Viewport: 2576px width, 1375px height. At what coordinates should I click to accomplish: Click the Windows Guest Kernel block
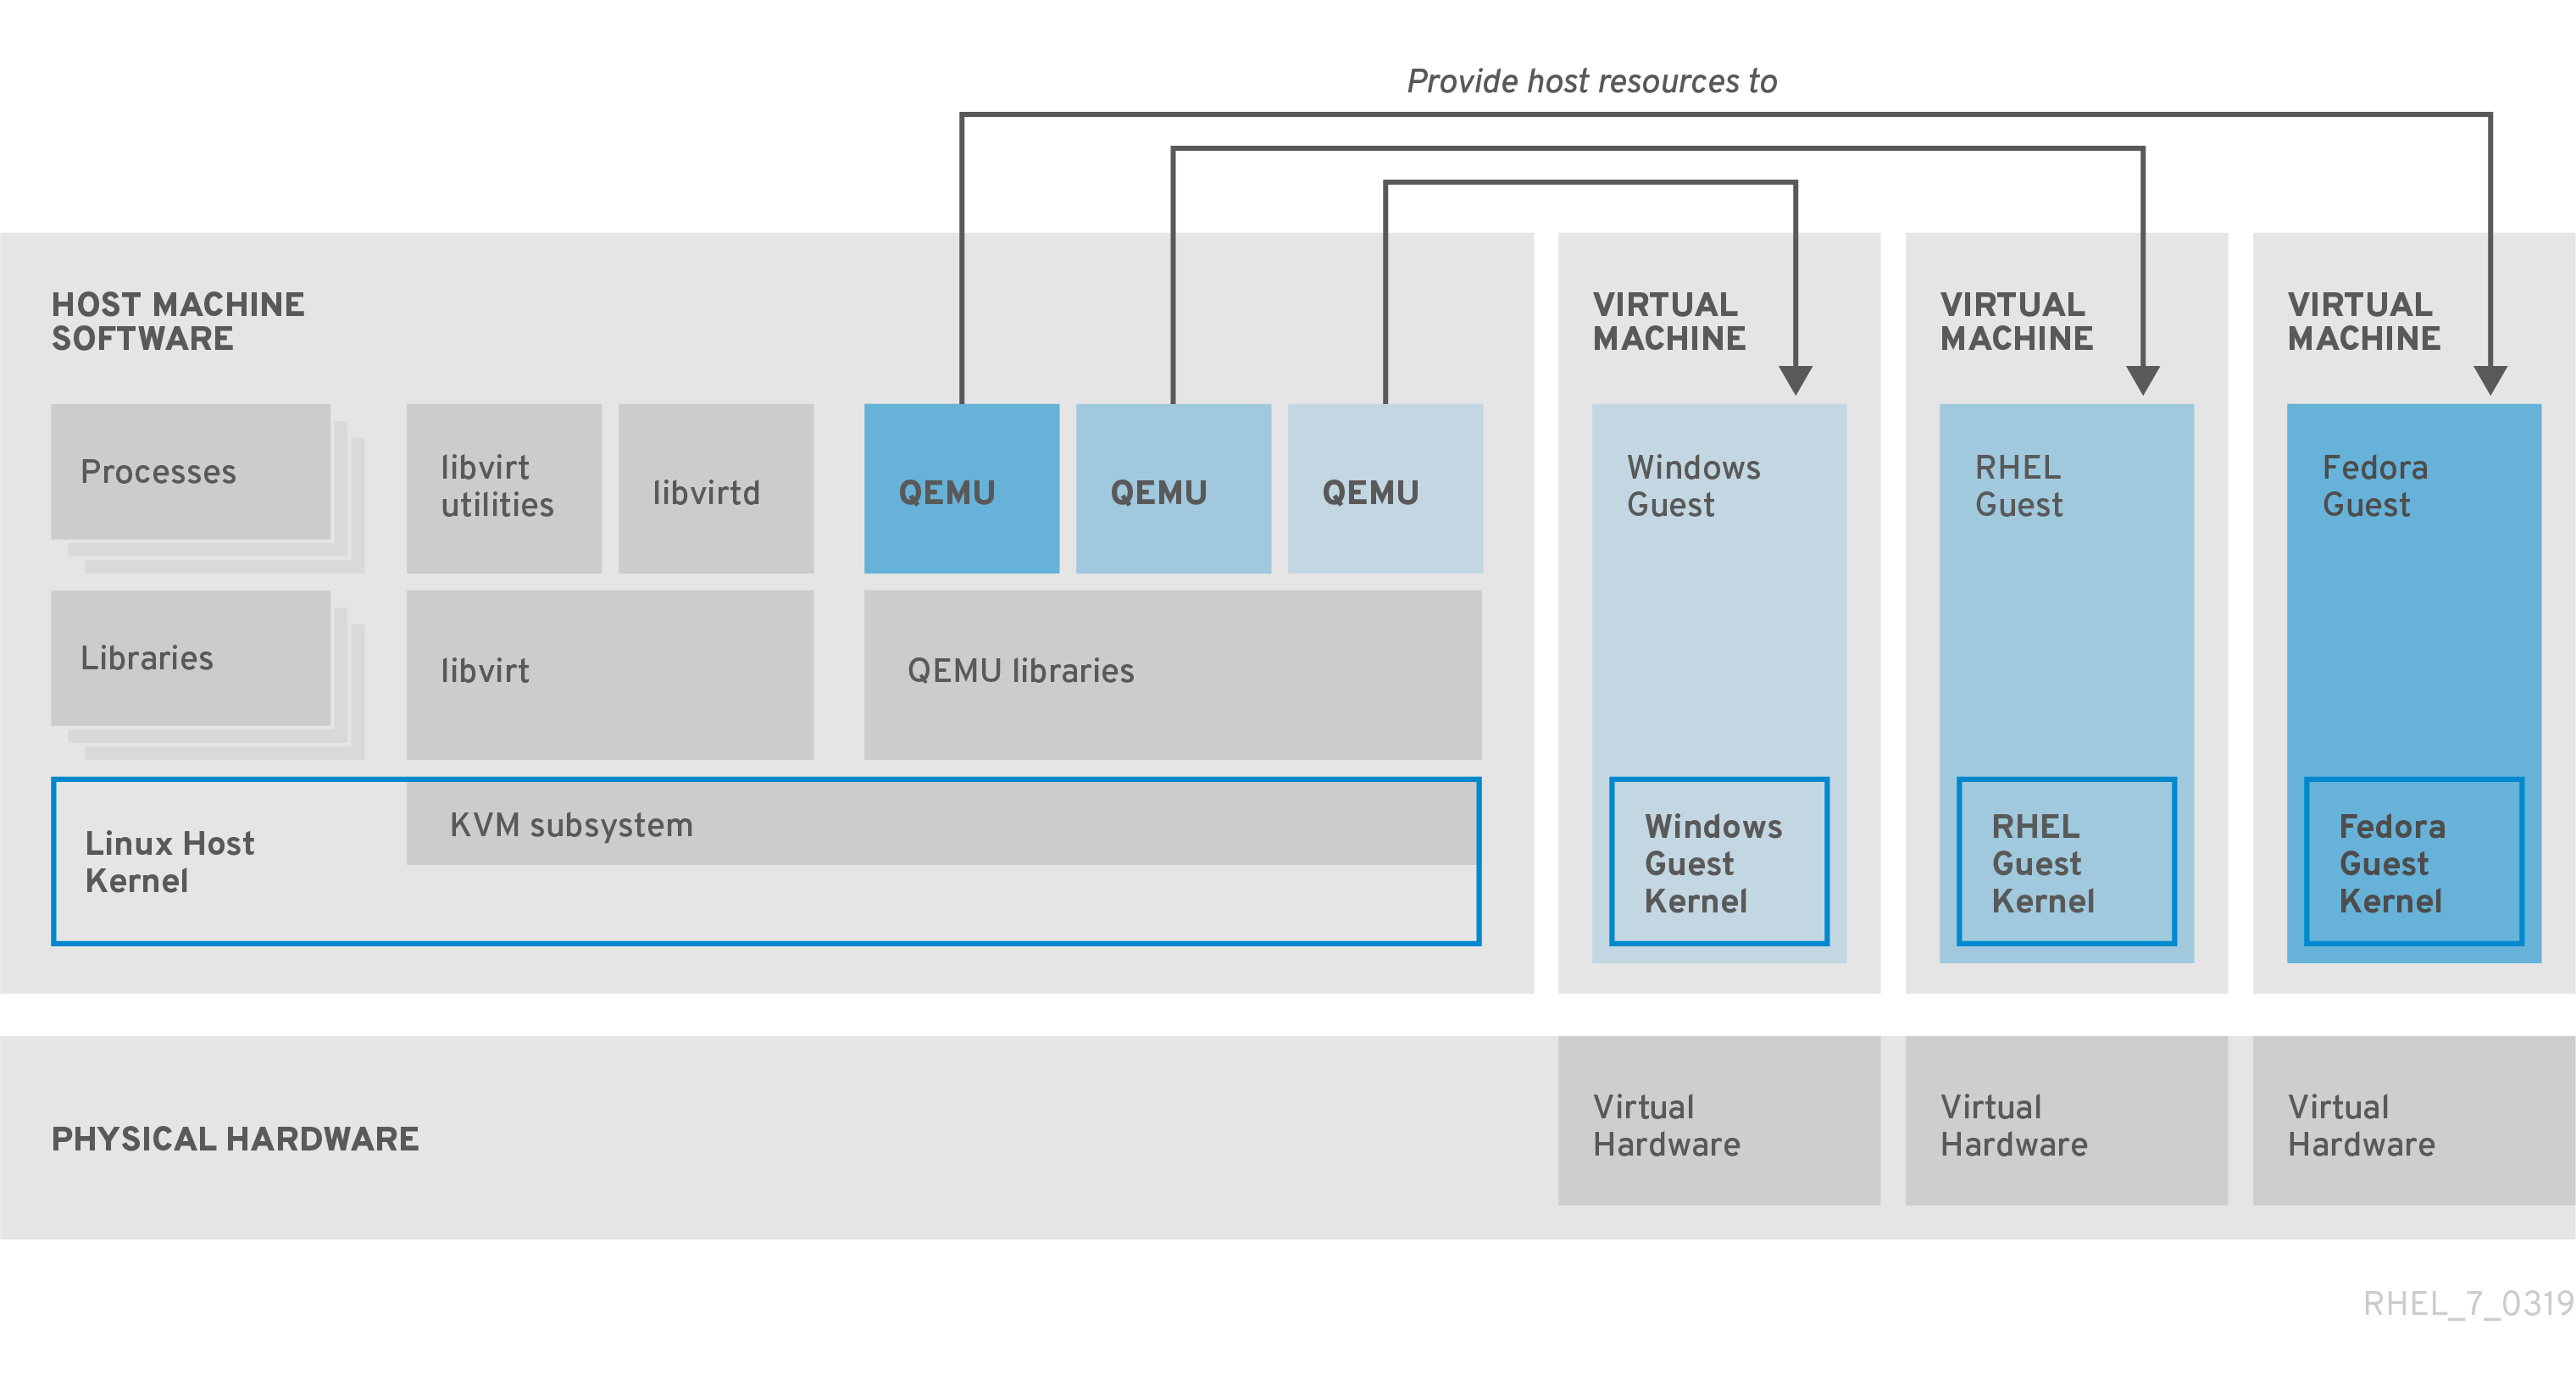pyautogui.click(x=1686, y=869)
